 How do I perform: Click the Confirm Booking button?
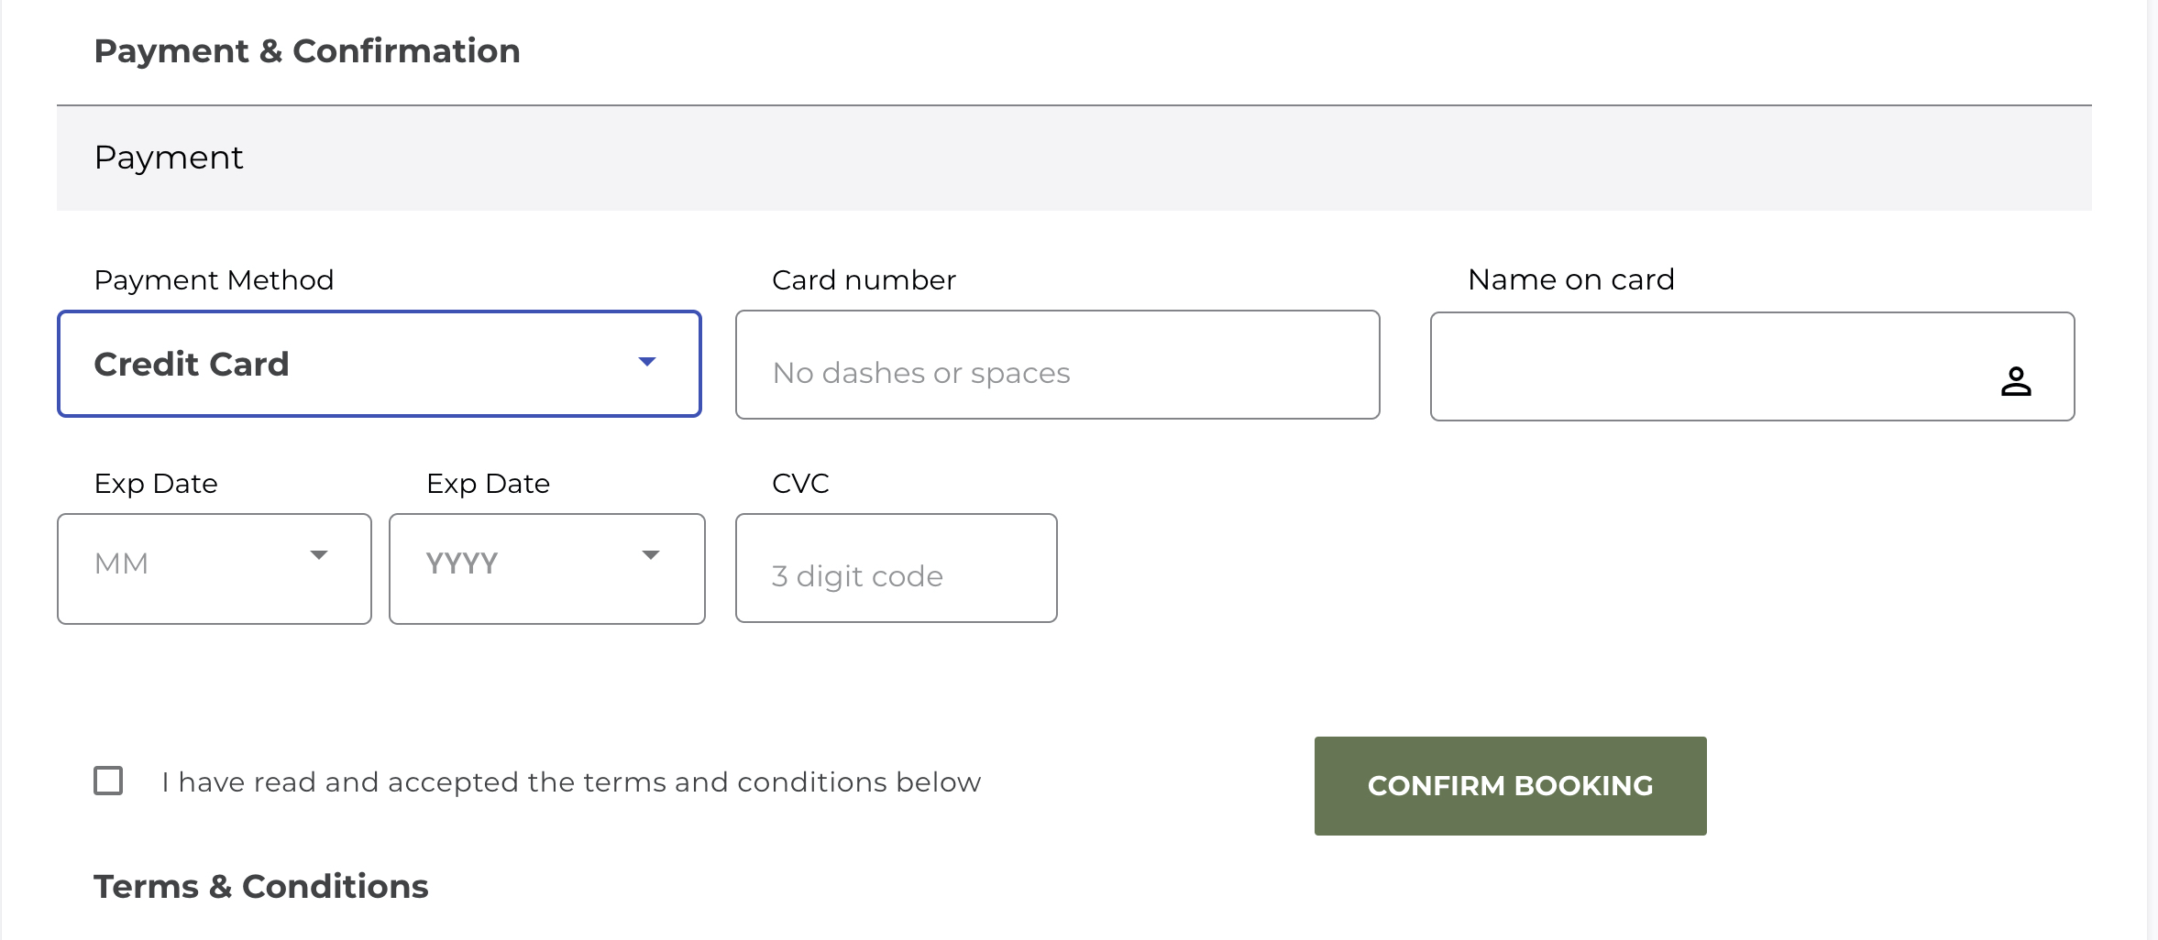click(1509, 785)
